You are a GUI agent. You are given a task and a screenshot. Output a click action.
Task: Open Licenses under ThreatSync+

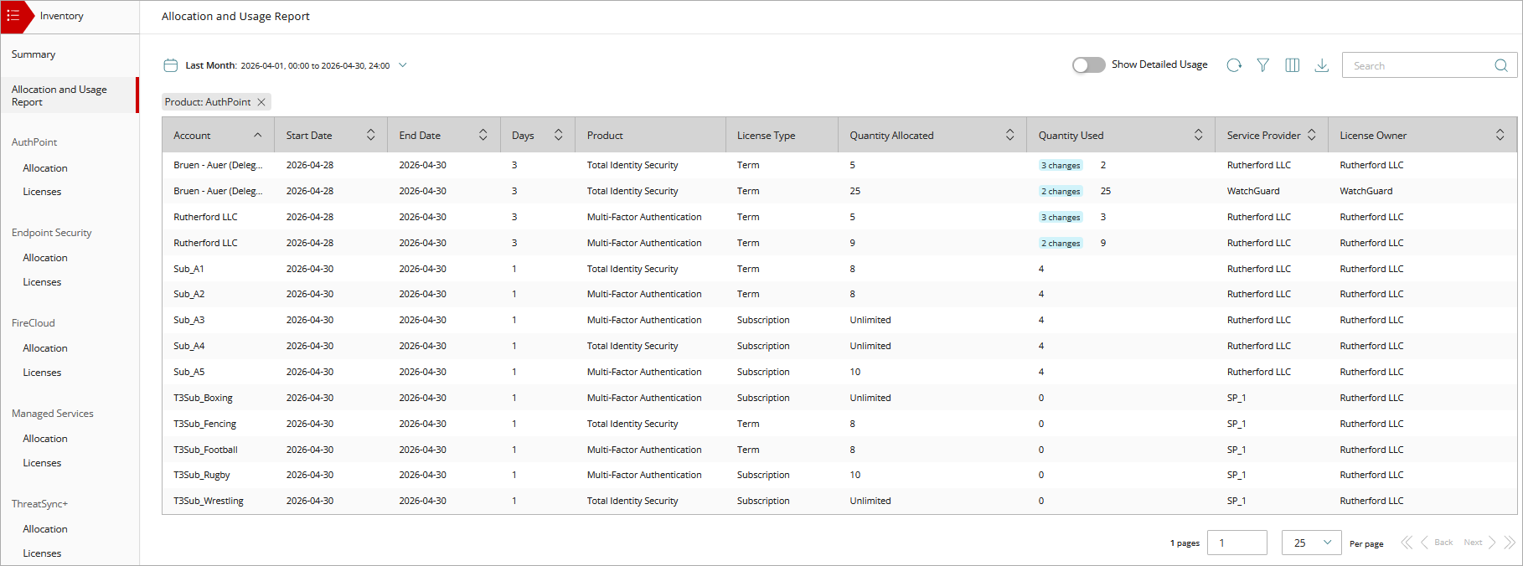pos(42,553)
